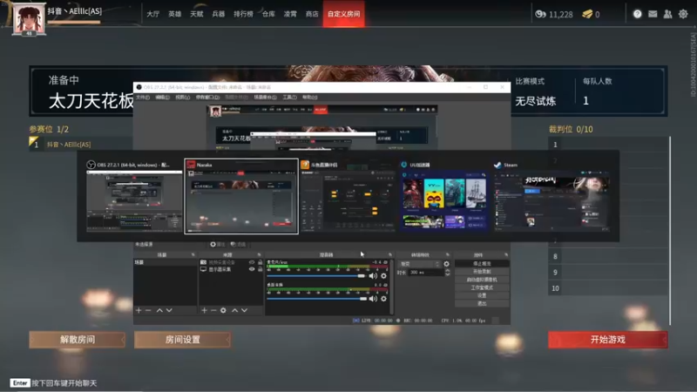This screenshot has width=697, height=392.
Task: Open scene transition gear settings in OBS
Action: pos(446,264)
